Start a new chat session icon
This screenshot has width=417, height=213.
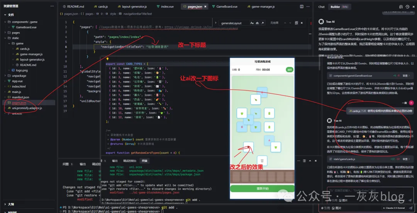[x=401, y=7]
